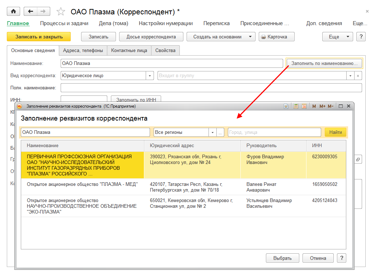Screen dimensions: 375x272
Task: Open calendar icon in dialog title bar
Action: 304,106
